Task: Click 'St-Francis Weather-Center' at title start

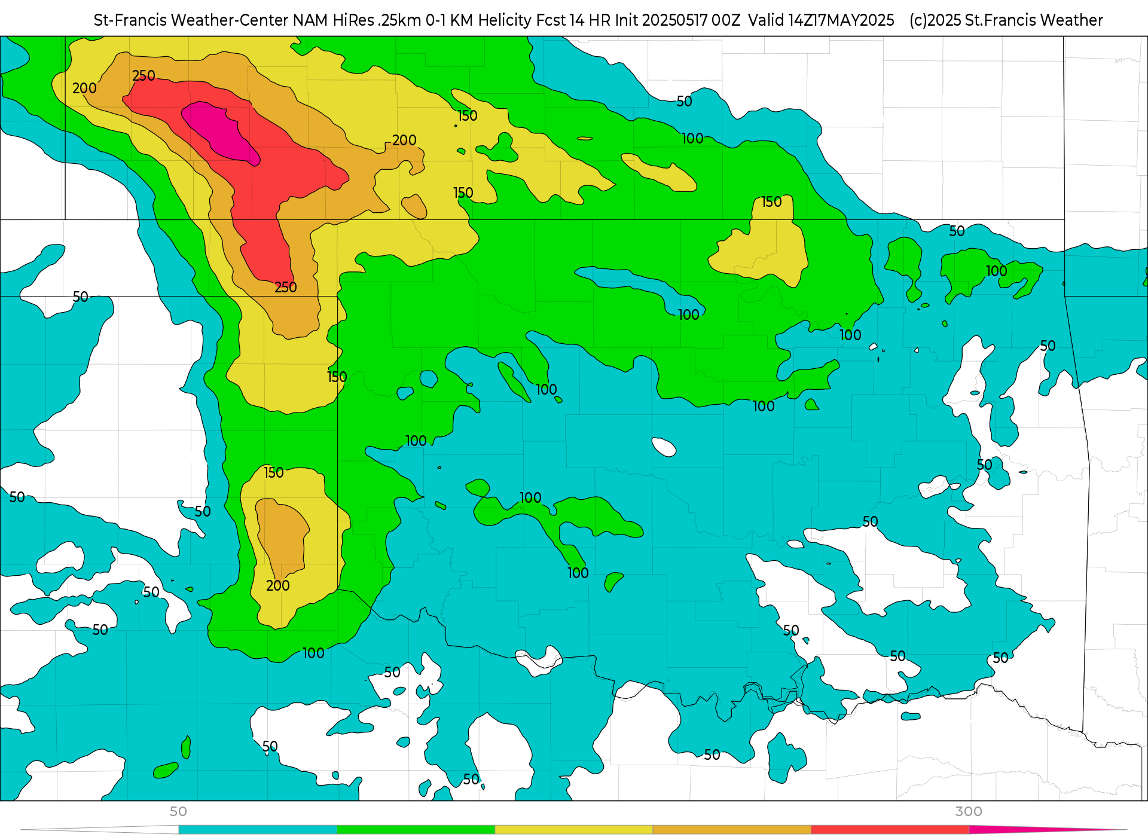Action: (x=191, y=20)
